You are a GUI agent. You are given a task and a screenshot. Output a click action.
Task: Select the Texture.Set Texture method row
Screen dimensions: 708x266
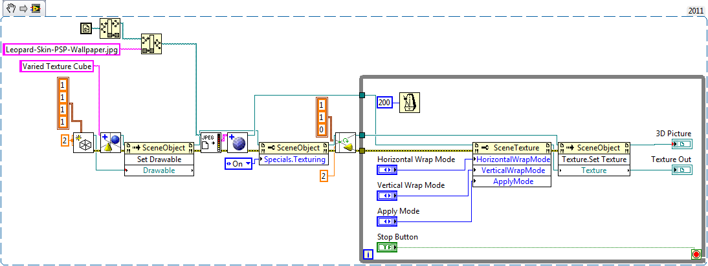[x=593, y=159]
